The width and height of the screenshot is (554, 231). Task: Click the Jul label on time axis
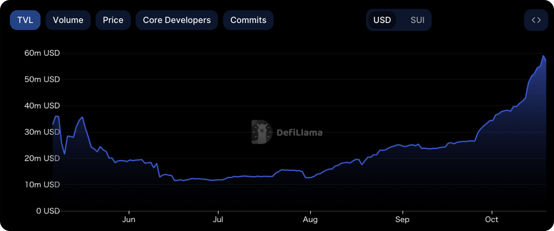218,219
